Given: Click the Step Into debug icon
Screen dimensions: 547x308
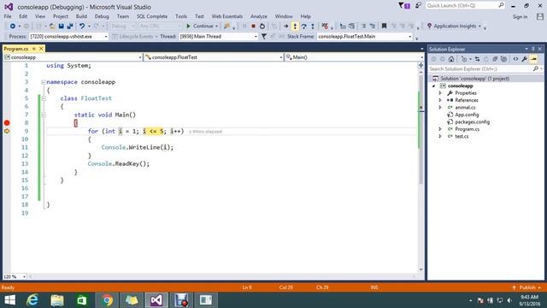Looking at the screenshot, I should click(295, 27).
